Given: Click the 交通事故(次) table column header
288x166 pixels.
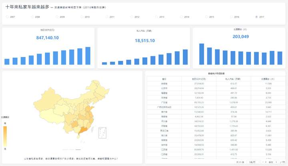Looking at the screenshot, I should (268, 79).
